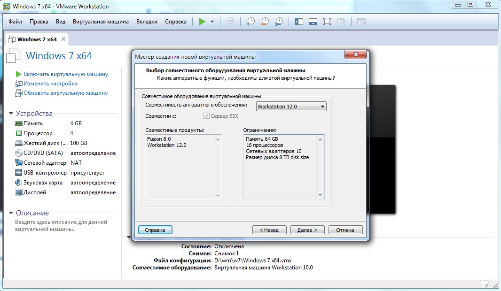
Task: Click the NAT network adapter value
Action: pyautogui.click(x=76, y=163)
